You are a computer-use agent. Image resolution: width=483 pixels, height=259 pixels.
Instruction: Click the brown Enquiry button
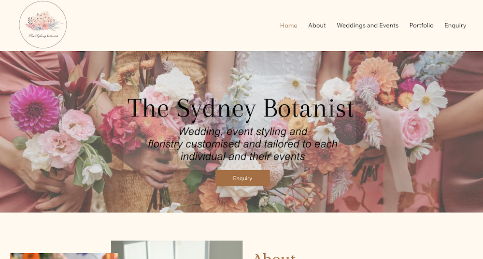[242, 178]
